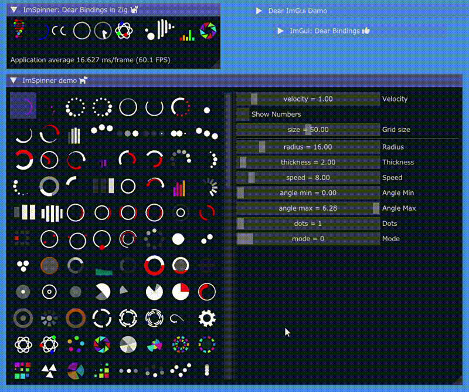Click the Application average frame rate text
The height and width of the screenshot is (392, 469).
(90, 60)
